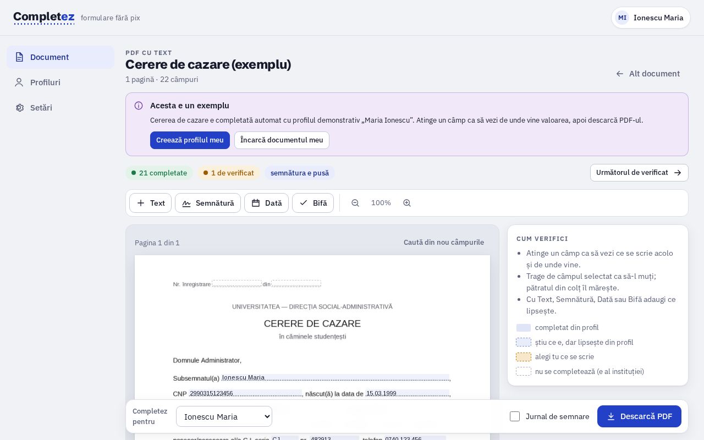Screen dimensions: 704x440
Task: Click the empty registration date field after 'din'
Action: pos(296,284)
